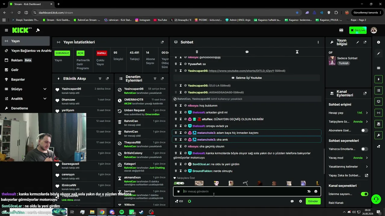
Task: Click the hourglass icon in the chat toolbar
Action: pos(297,52)
